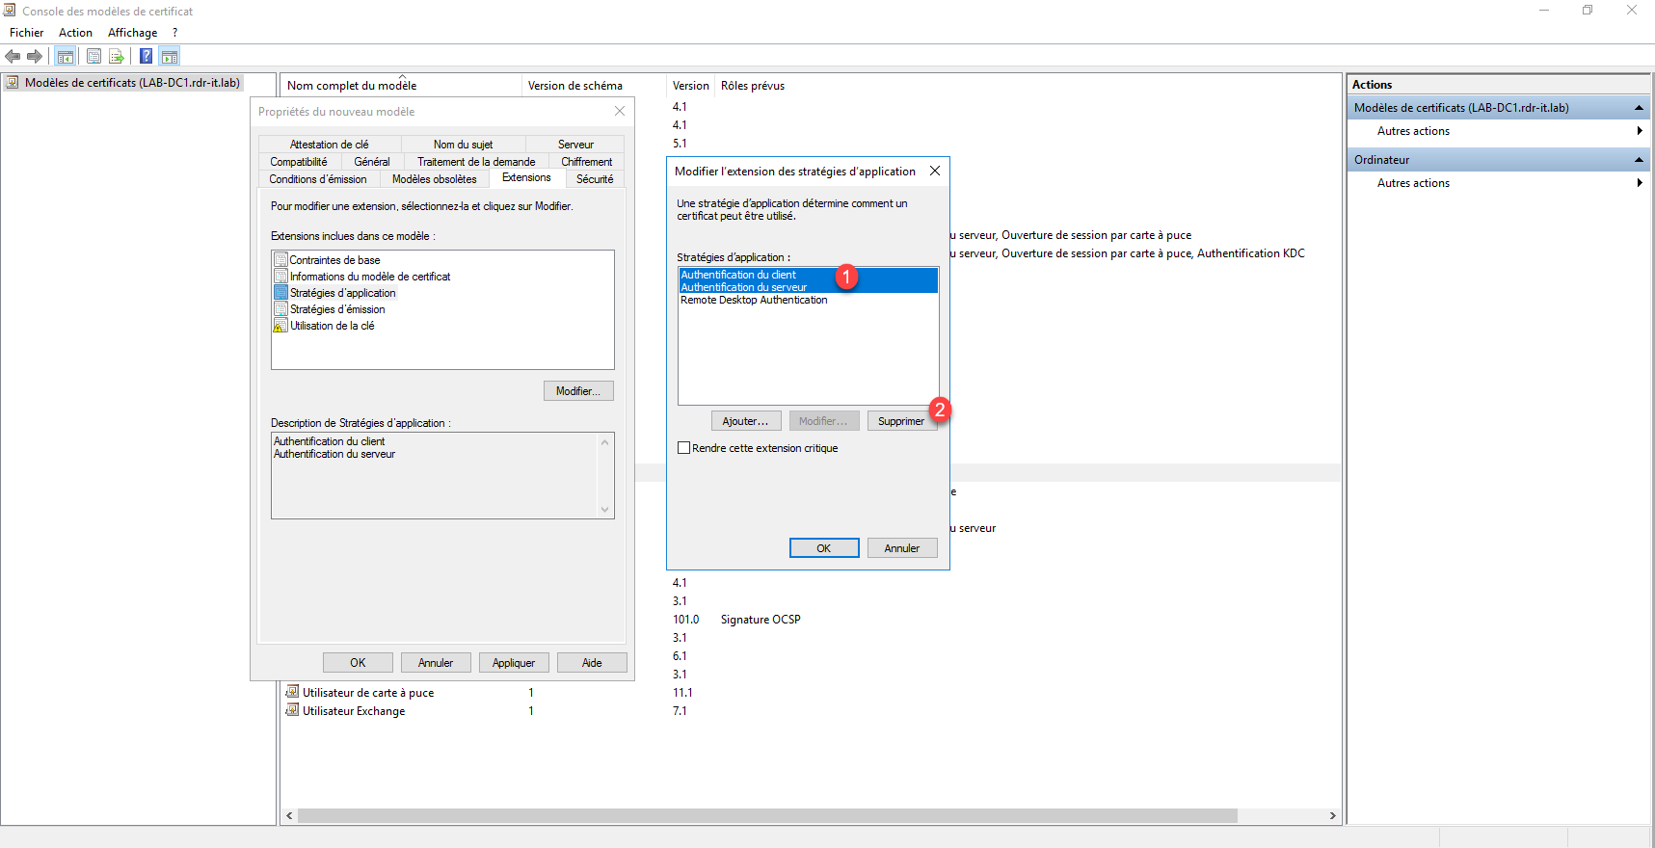
Task: Click the Export list toolbar icon
Action: (x=117, y=57)
